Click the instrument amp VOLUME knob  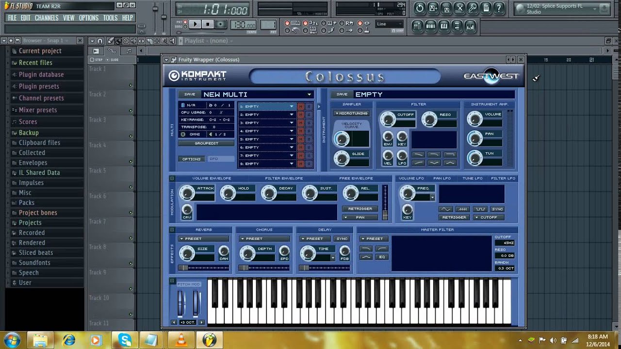tap(475, 118)
